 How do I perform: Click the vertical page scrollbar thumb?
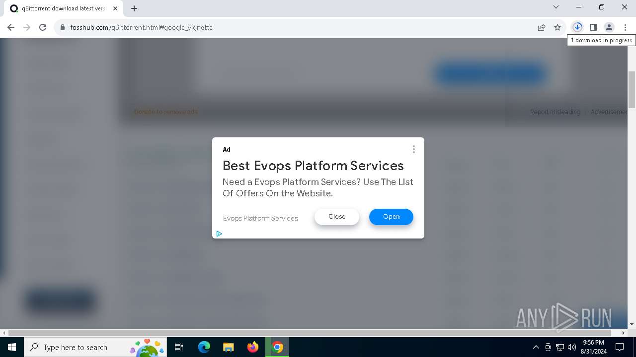[632, 89]
